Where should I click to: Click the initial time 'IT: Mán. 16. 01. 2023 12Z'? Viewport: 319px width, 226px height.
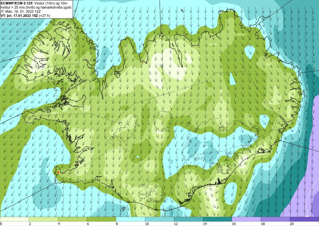pyautogui.click(x=21, y=11)
